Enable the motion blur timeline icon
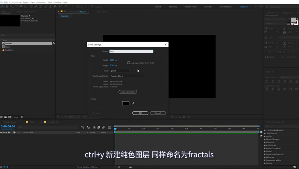Viewport: 299px width, 169px height. coord(103,127)
